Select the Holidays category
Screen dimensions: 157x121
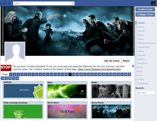pos(141,51)
